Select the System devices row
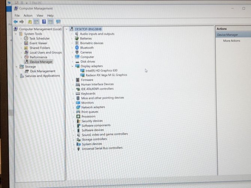 (x=92, y=144)
